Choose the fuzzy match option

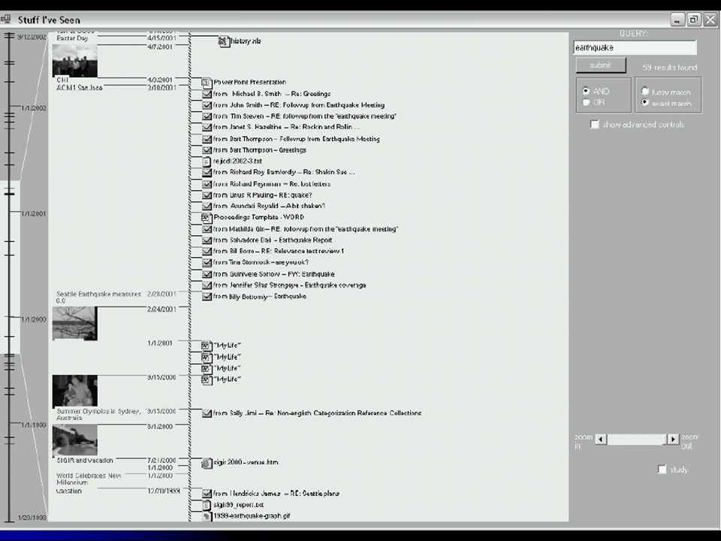click(645, 92)
